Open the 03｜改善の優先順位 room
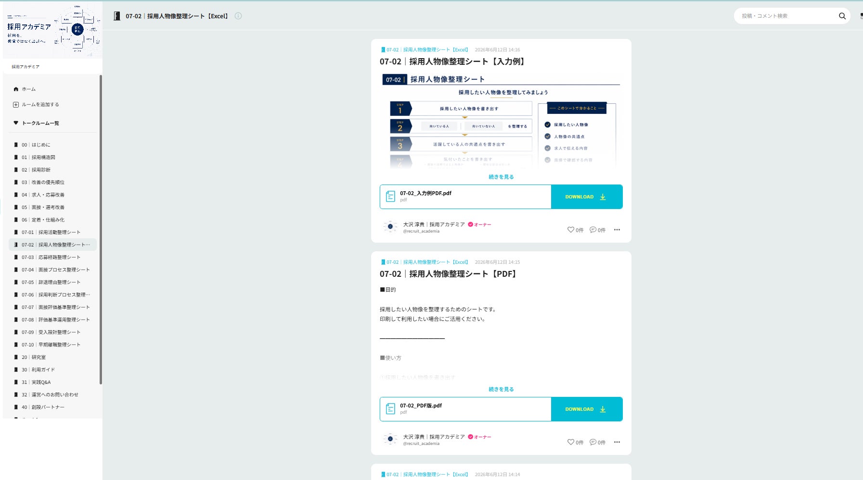 tap(52, 182)
